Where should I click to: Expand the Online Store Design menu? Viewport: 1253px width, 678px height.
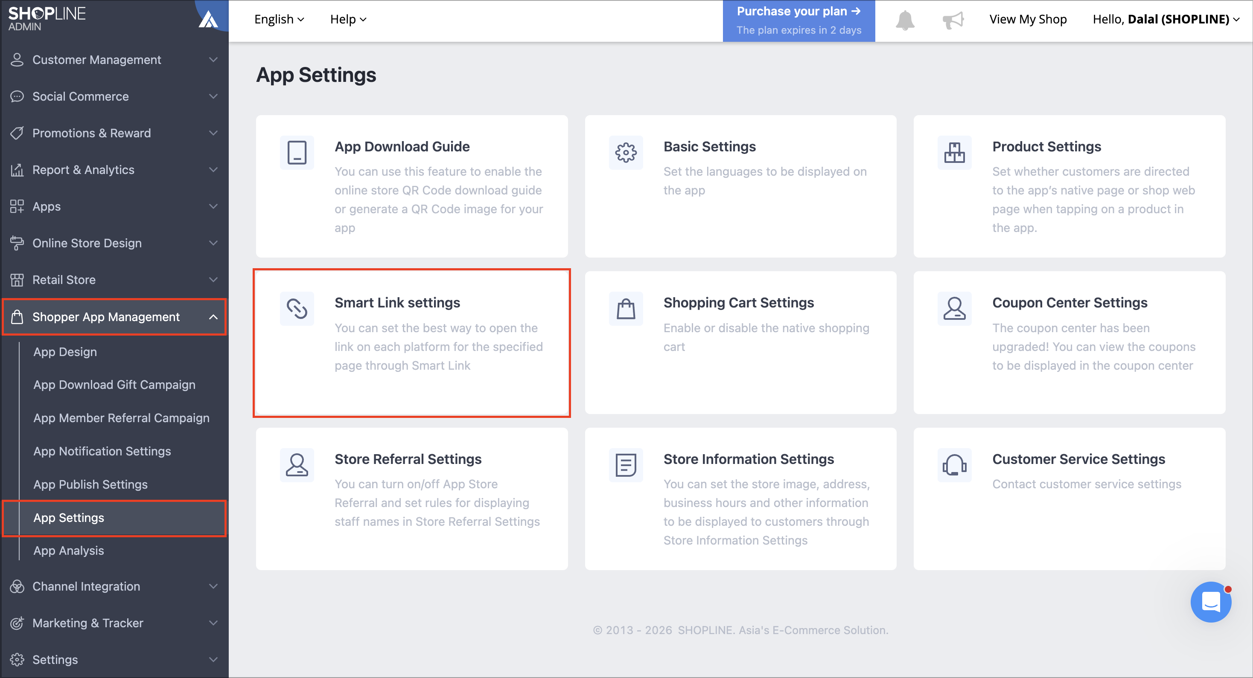(114, 243)
